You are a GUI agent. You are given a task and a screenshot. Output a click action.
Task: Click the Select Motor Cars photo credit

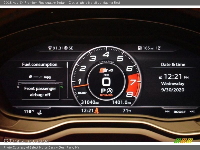pos(41,147)
